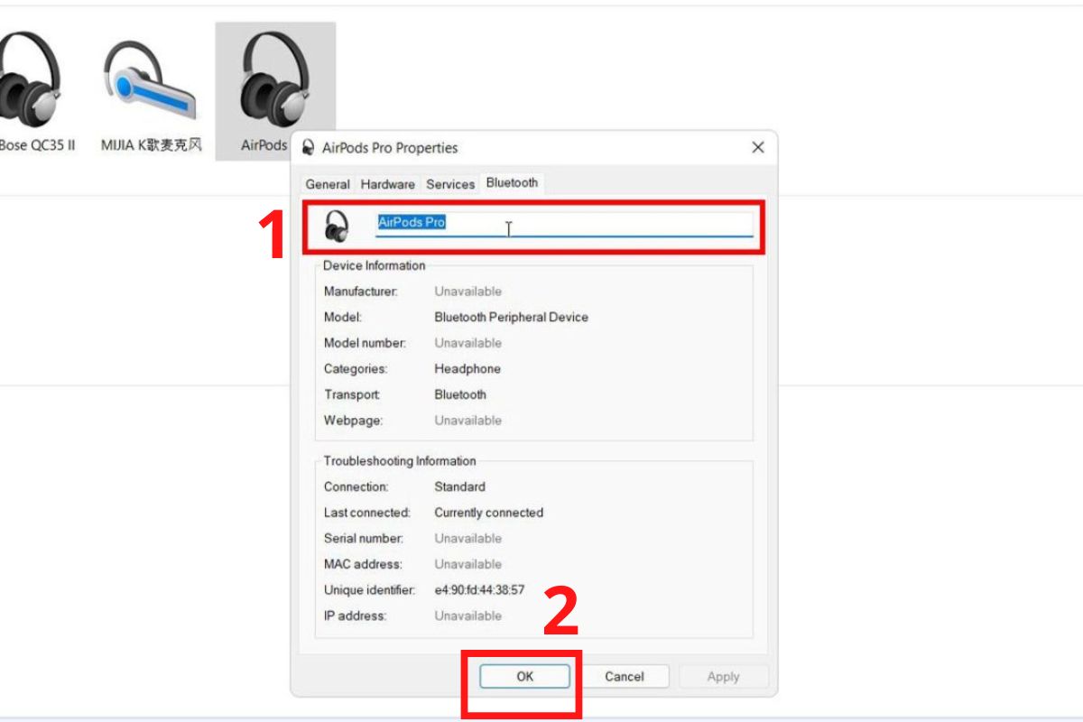Click the 'Categories:' field label
This screenshot has width=1083, height=722.
pos(356,368)
